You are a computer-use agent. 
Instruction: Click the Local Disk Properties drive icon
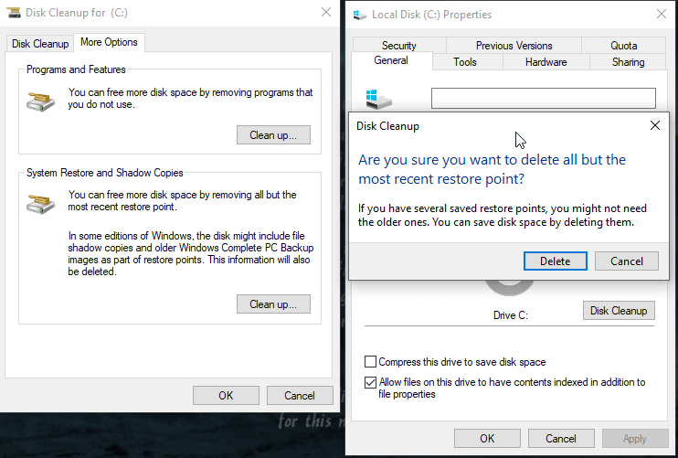tap(358, 15)
